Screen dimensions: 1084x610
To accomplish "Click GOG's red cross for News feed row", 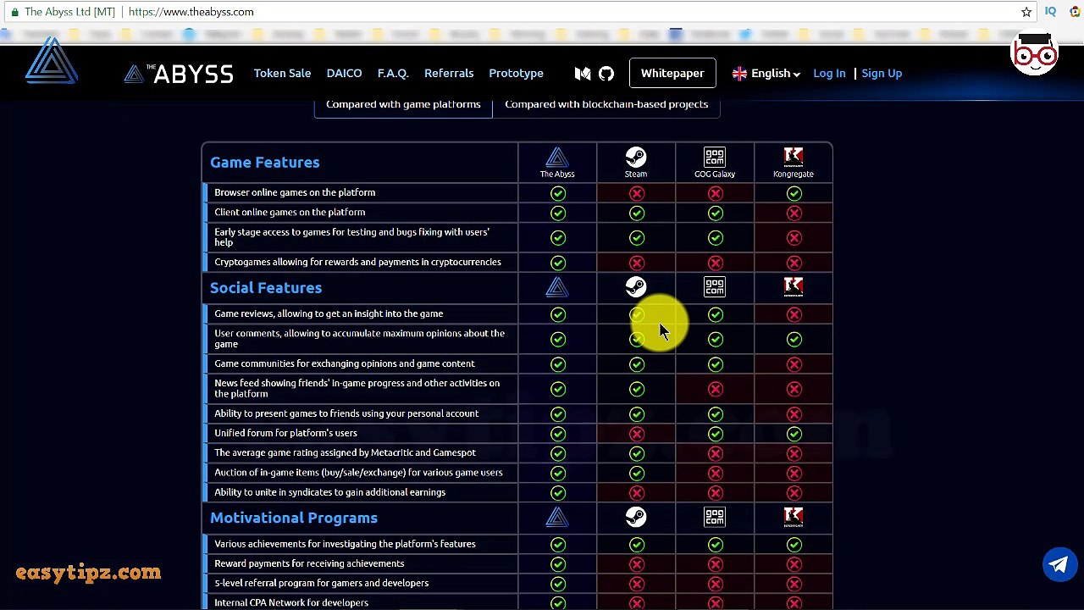I will tap(716, 389).
